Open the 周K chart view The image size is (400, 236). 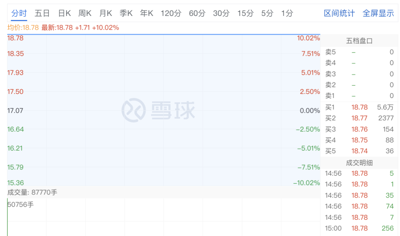pyautogui.click(x=85, y=14)
